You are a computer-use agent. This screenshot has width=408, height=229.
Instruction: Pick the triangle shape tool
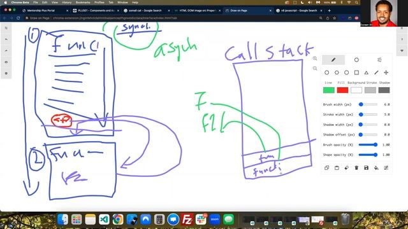[367, 73]
